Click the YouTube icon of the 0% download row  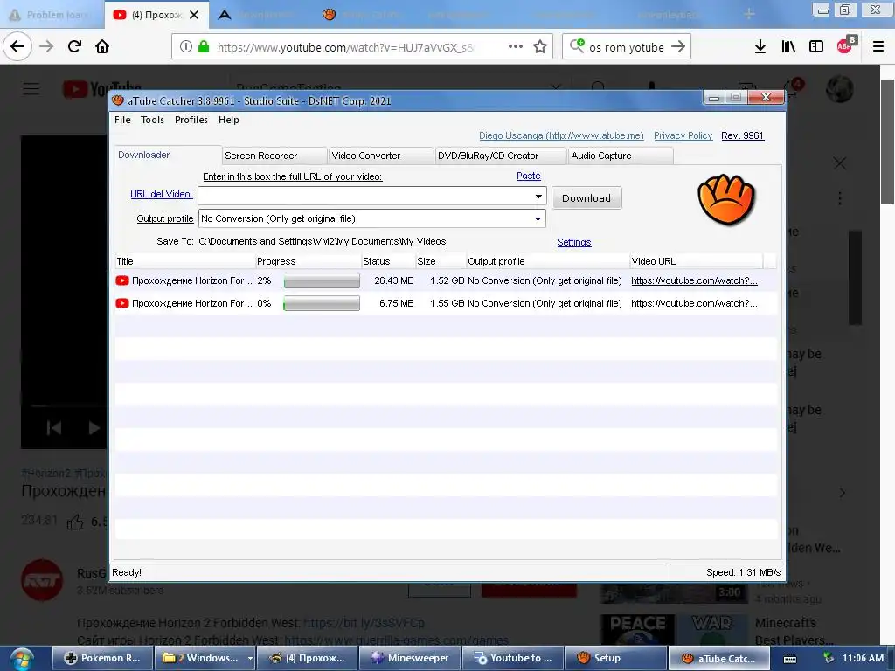pos(122,303)
